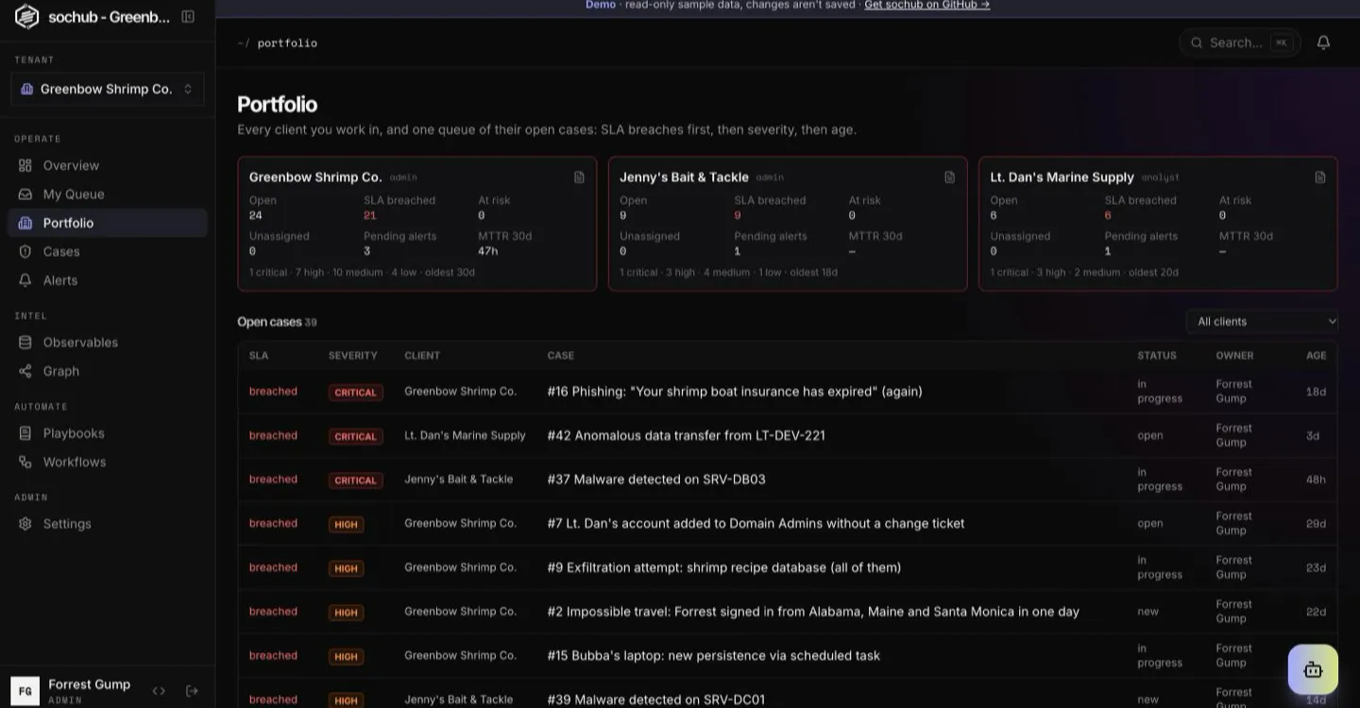Open report icon on Jenny's Bait & Tackle card
The image size is (1360, 708).
tap(949, 177)
